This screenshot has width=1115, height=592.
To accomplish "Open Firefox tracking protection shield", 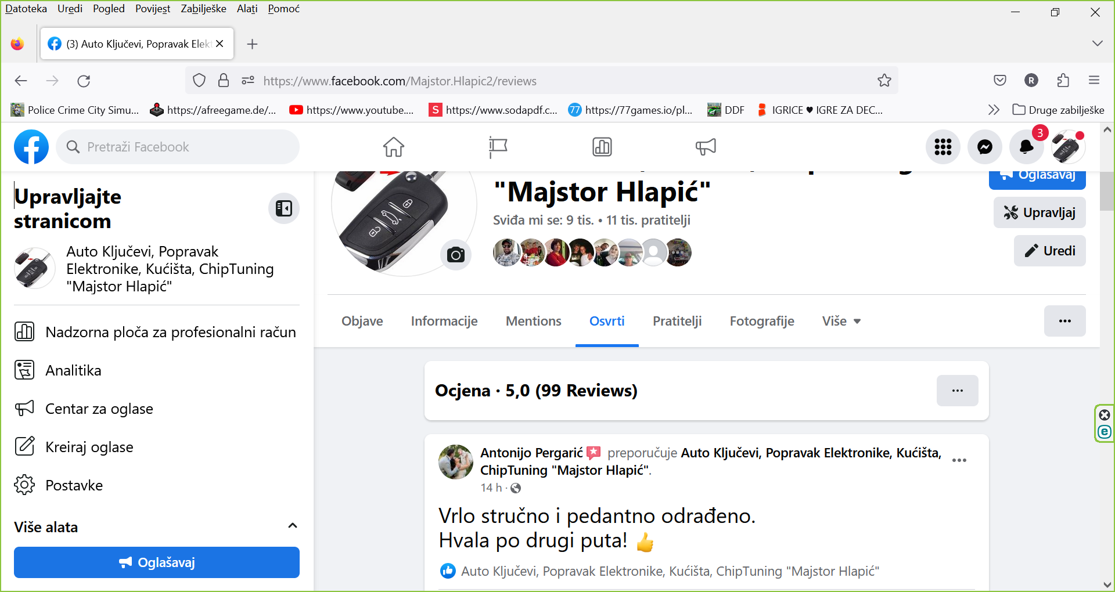I will pos(199,81).
